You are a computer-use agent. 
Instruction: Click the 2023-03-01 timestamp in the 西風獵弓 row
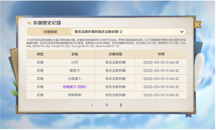tap(161, 87)
